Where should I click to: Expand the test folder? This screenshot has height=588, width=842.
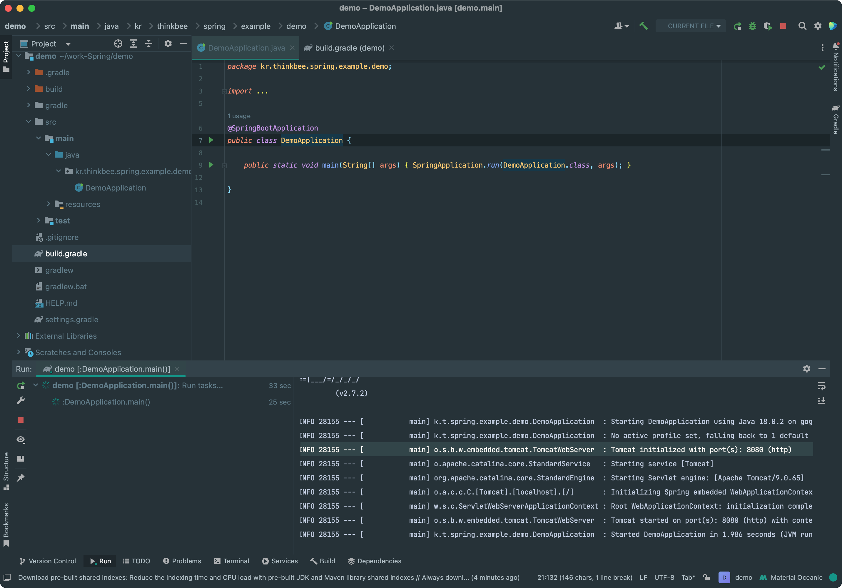pyautogui.click(x=39, y=220)
